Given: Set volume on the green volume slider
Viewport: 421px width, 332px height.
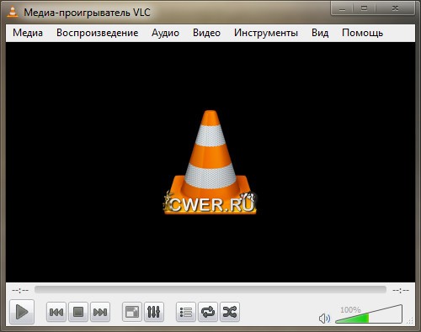Looking at the screenshot, I should [369, 314].
